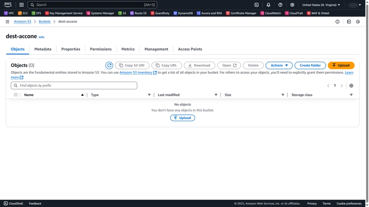
Task: Select all objects checkbox in header
Action: [x=16, y=95]
